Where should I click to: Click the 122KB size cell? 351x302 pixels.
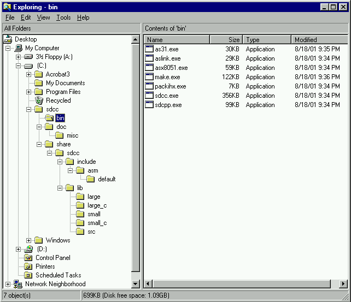click(231, 77)
